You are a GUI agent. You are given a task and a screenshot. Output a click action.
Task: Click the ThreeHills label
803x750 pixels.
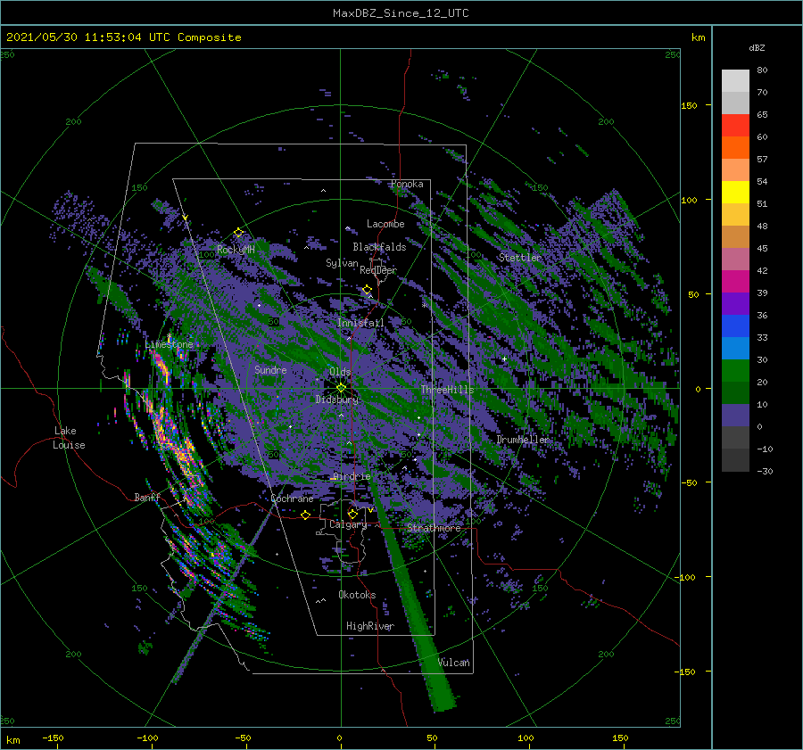(x=448, y=390)
